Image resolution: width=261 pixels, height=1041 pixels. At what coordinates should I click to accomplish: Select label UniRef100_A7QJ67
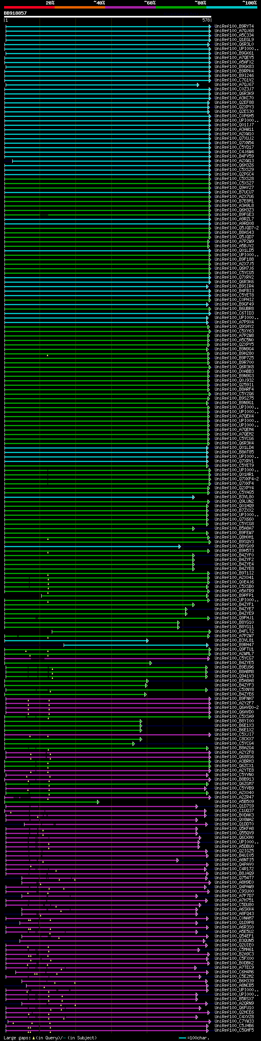coord(234,85)
